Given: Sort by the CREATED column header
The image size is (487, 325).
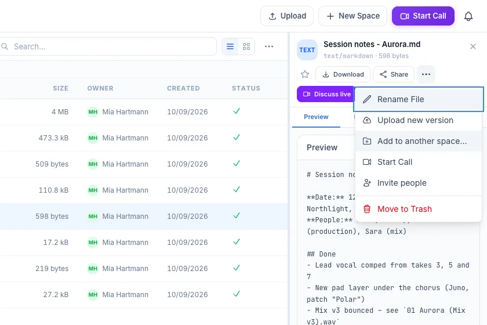Looking at the screenshot, I should tap(183, 88).
